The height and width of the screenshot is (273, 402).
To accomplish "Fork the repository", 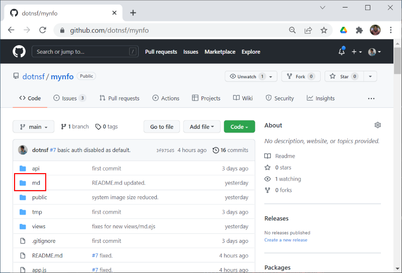I will click(300, 76).
